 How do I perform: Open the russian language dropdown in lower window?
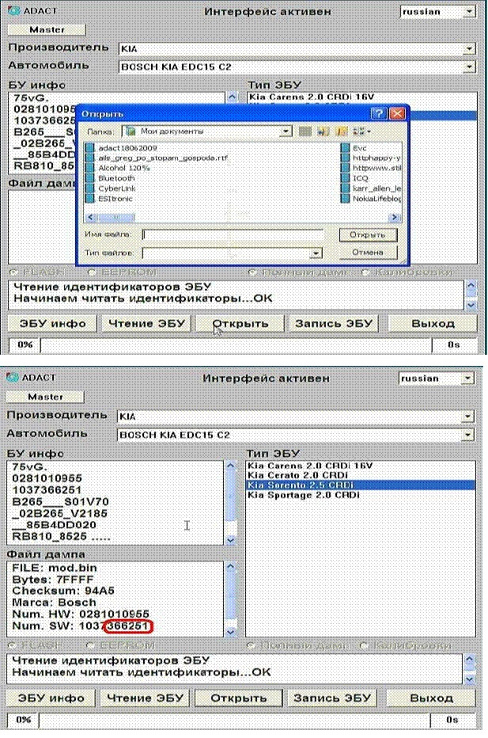click(467, 378)
